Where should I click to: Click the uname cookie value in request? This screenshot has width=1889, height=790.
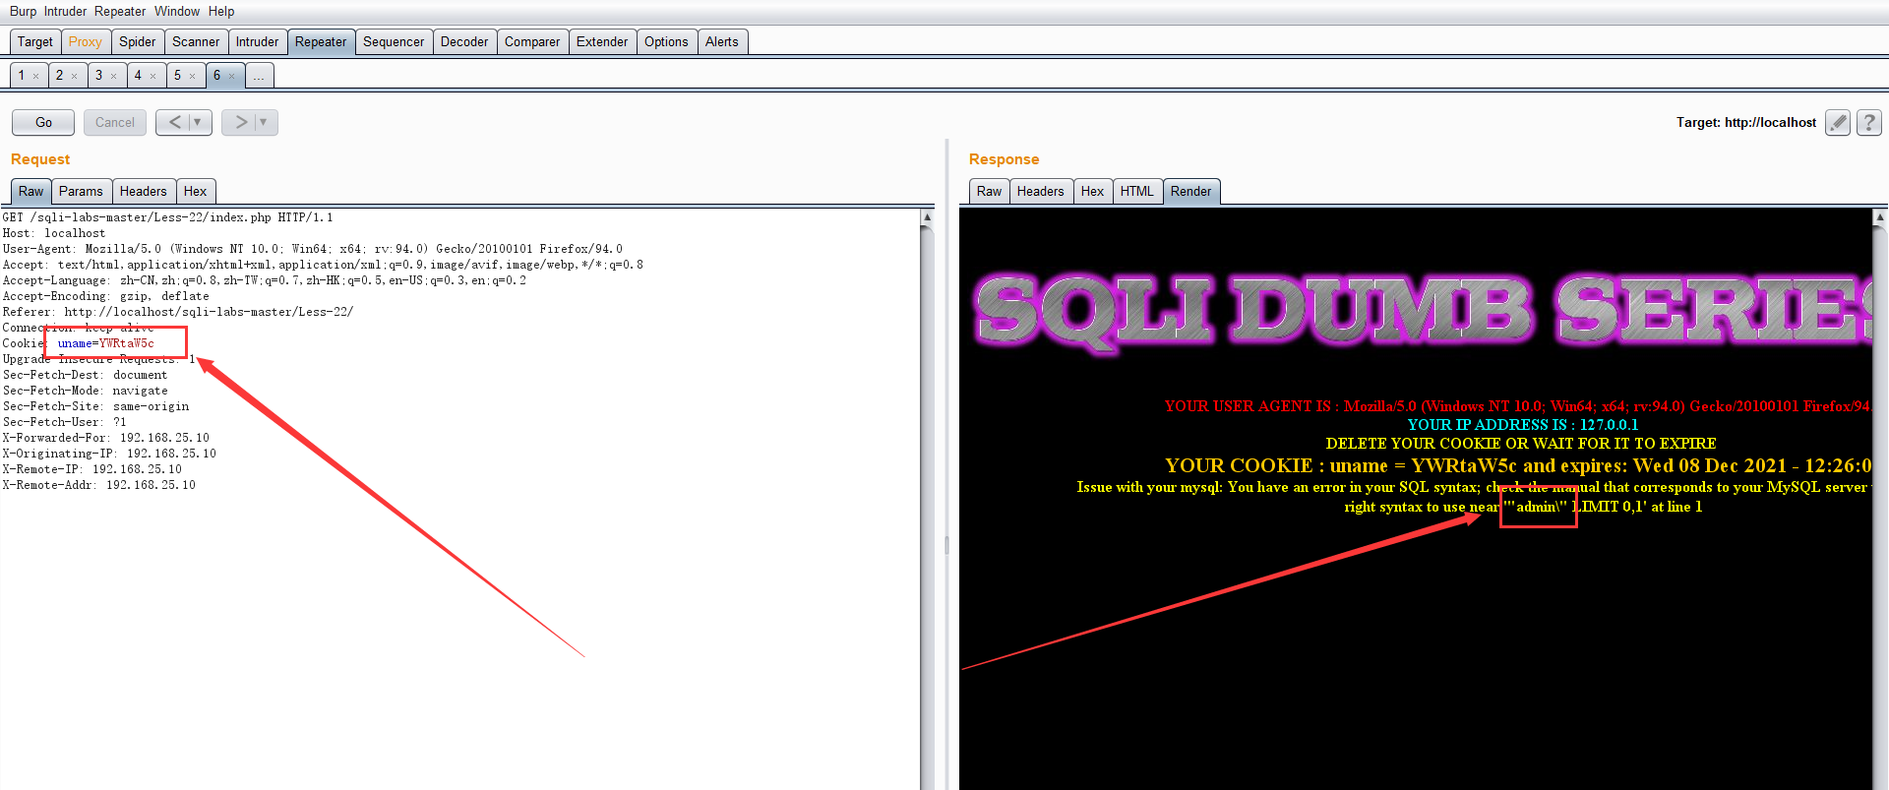(127, 343)
